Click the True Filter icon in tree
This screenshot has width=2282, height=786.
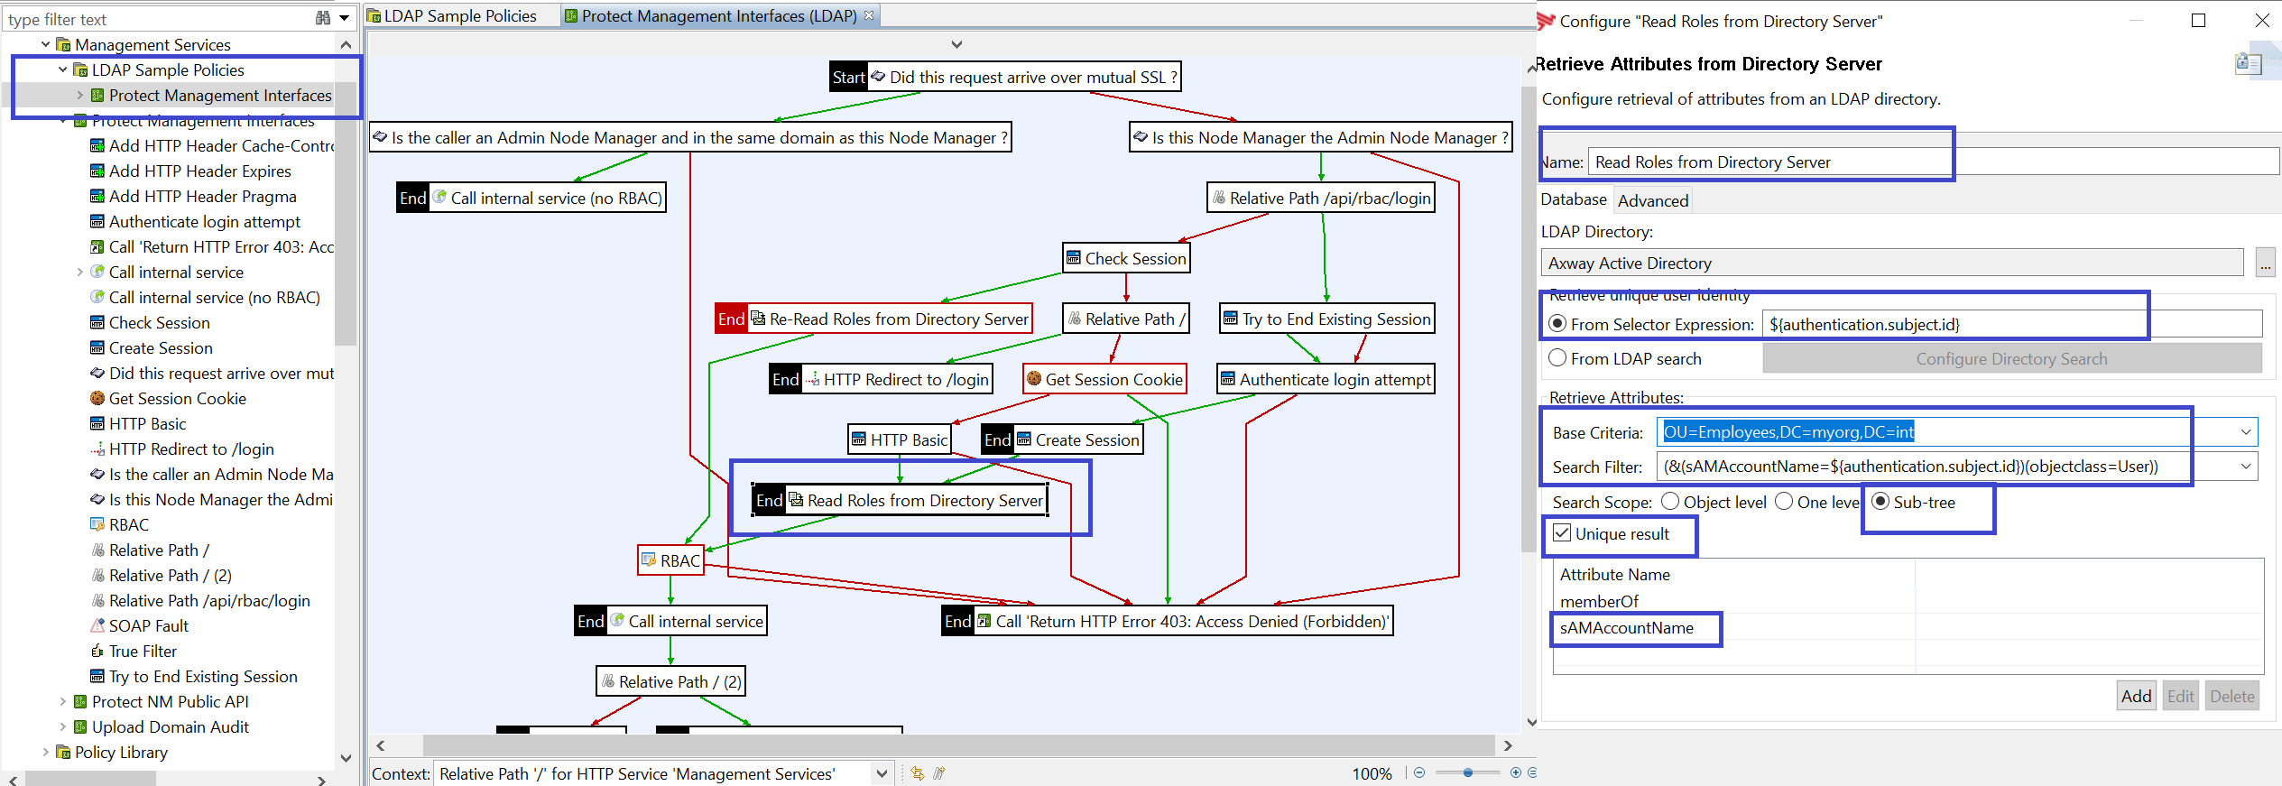[x=97, y=651]
